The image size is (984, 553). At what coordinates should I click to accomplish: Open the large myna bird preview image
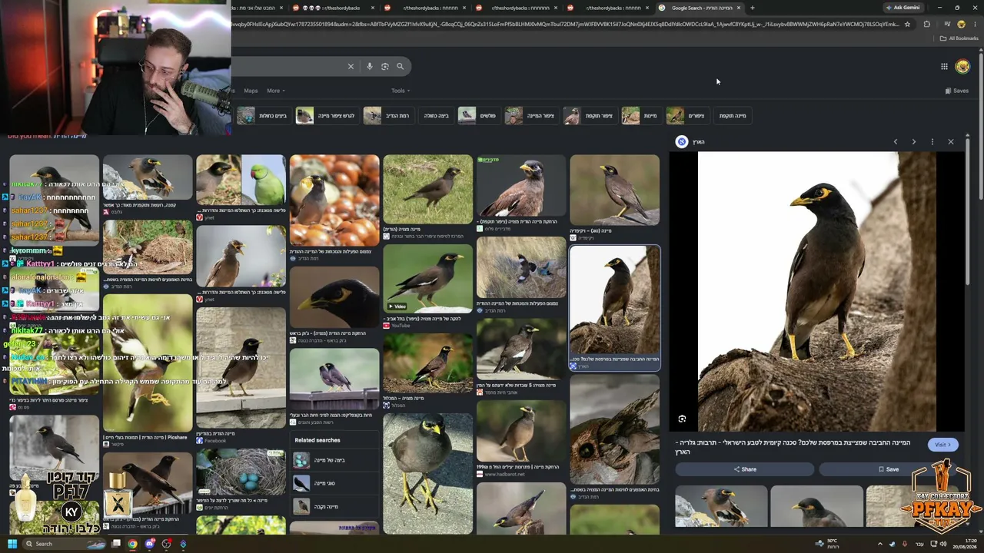(x=816, y=291)
